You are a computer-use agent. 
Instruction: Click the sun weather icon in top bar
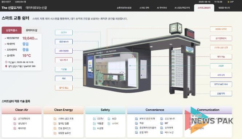pyautogui.click(x=229, y=2)
